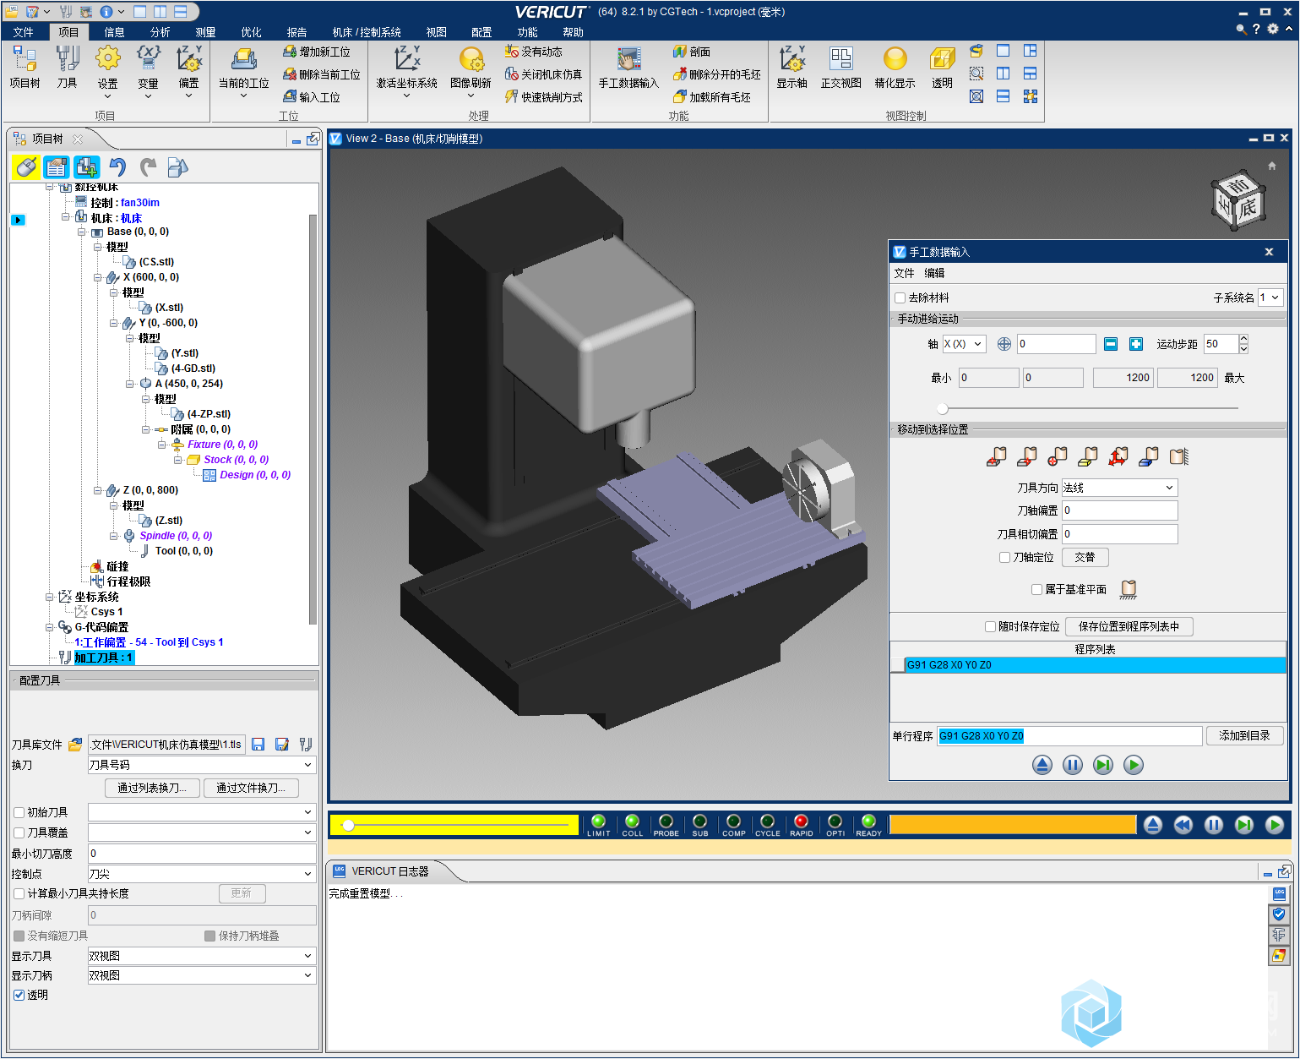Enable 随时保存定位 checkbox
The width and height of the screenshot is (1300, 1059).
click(x=991, y=626)
